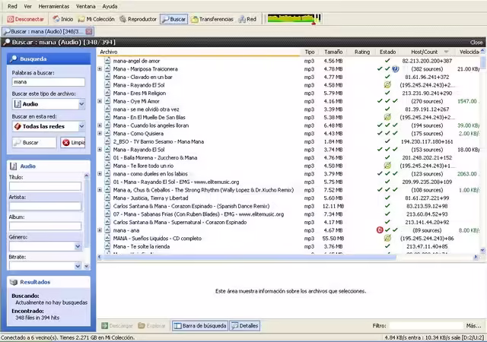The image size is (487, 342).
Task: Expand 'Mana - Cuando los angeles lloran' row
Action: tap(100, 125)
